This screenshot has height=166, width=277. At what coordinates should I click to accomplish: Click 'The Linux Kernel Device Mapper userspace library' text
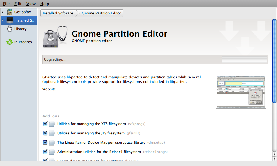tap(101, 143)
